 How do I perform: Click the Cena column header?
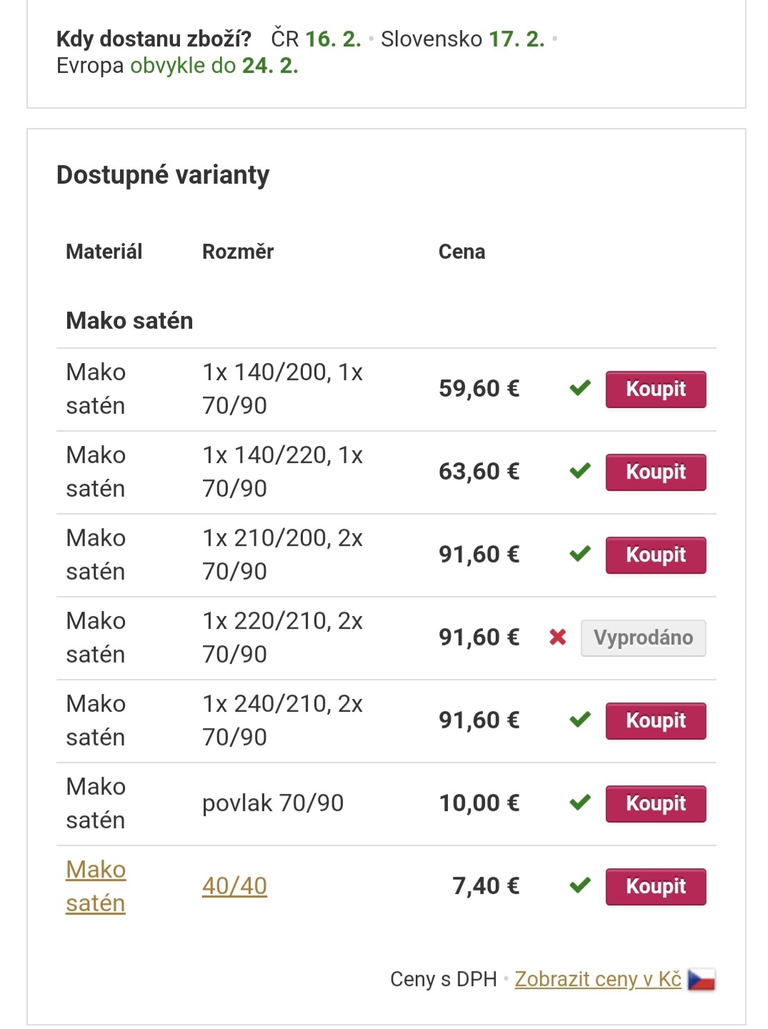(462, 252)
